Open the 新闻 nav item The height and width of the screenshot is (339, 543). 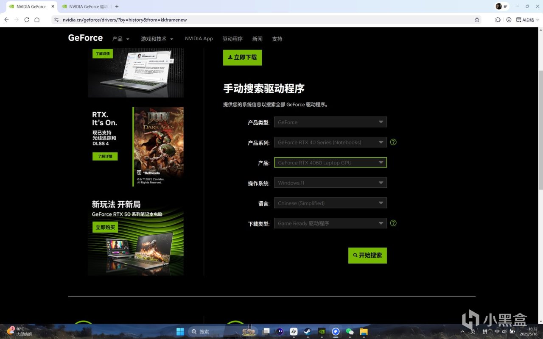click(257, 39)
